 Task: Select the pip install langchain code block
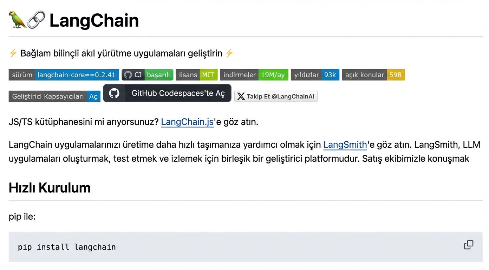coord(67,247)
